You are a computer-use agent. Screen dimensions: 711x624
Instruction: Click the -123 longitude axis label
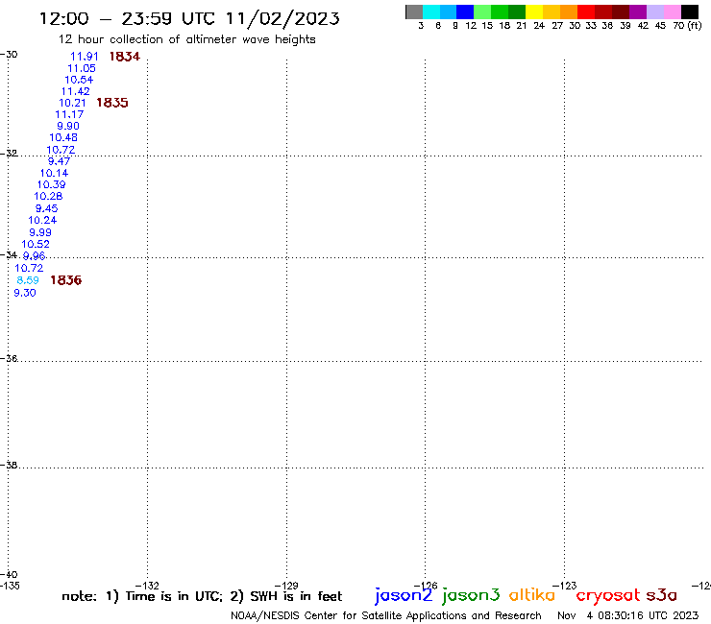(565, 586)
